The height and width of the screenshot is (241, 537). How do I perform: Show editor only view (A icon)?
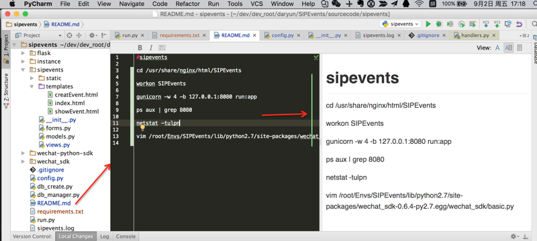click(x=497, y=48)
